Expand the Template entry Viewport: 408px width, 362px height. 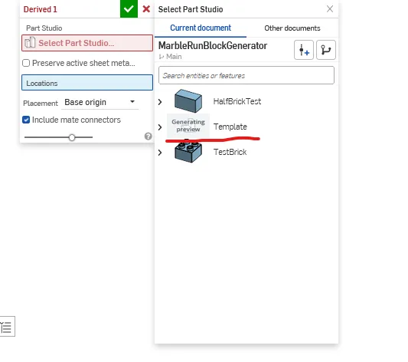click(x=160, y=127)
